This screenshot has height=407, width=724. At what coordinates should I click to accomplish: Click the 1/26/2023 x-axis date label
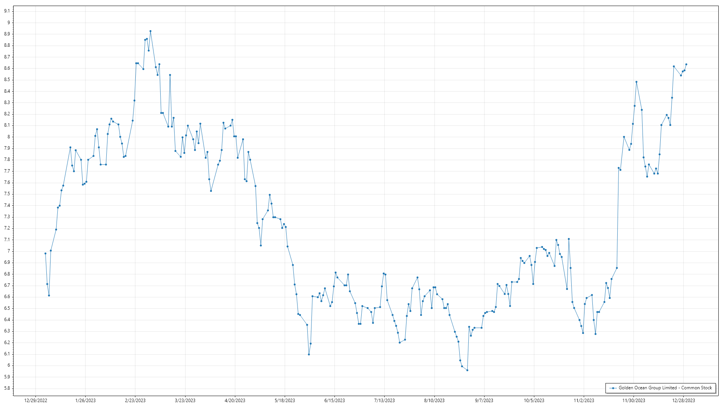click(x=86, y=401)
